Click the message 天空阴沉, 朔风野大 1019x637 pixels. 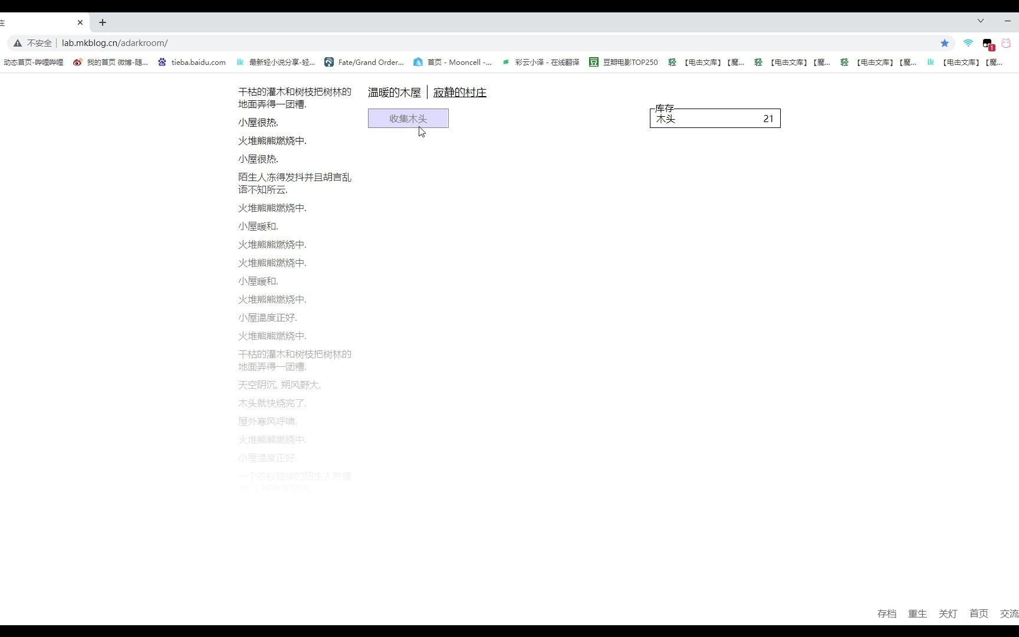280,385
